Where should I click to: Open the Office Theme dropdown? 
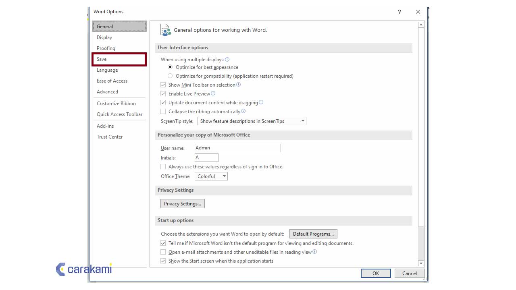tap(211, 176)
